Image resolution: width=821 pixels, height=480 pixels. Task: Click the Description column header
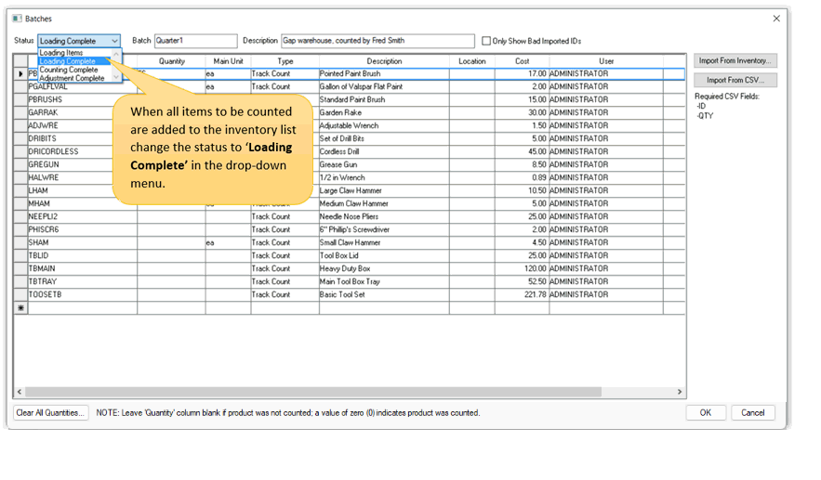coord(384,61)
